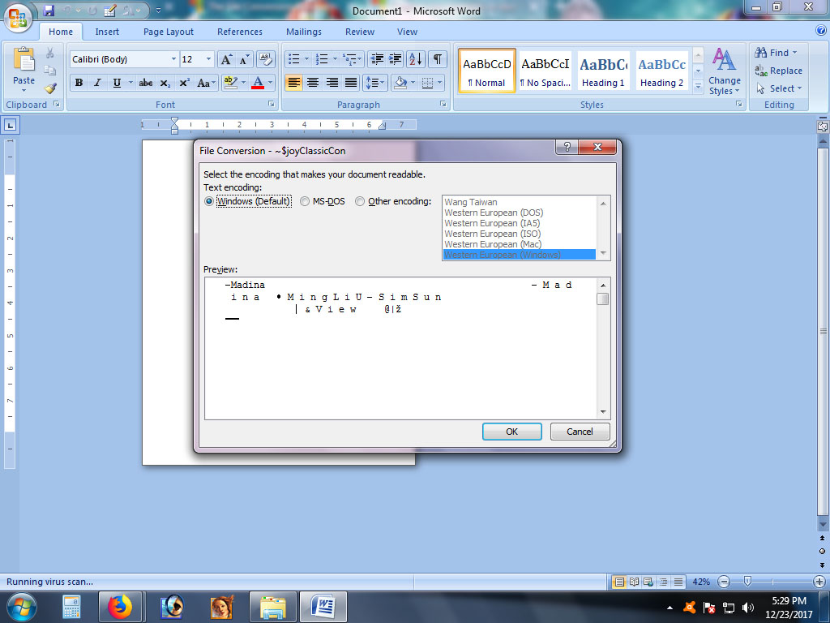Open the Page Layout tab
Viewport: 830px width, 623px height.
click(x=168, y=32)
